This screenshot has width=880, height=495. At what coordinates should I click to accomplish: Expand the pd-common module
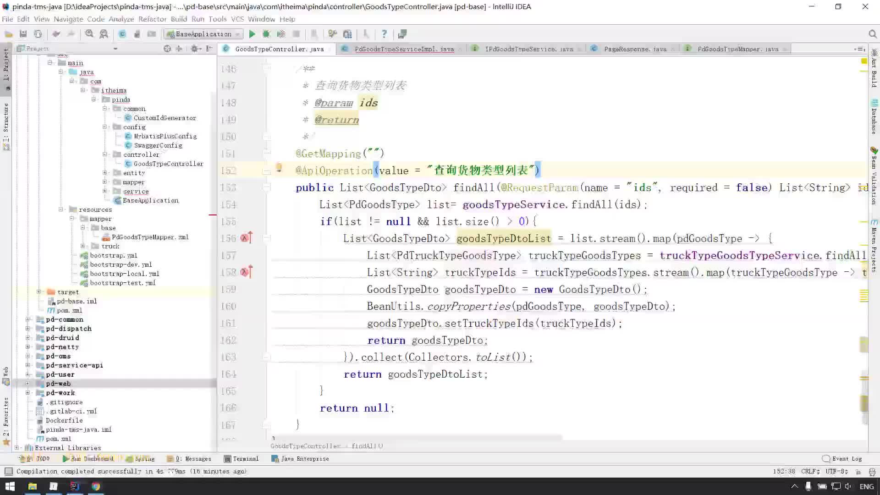(x=27, y=319)
